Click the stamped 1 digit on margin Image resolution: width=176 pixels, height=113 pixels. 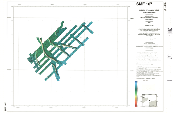170,81
